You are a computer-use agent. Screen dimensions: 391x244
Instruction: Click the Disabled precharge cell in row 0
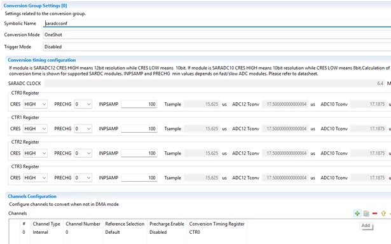[158, 232]
